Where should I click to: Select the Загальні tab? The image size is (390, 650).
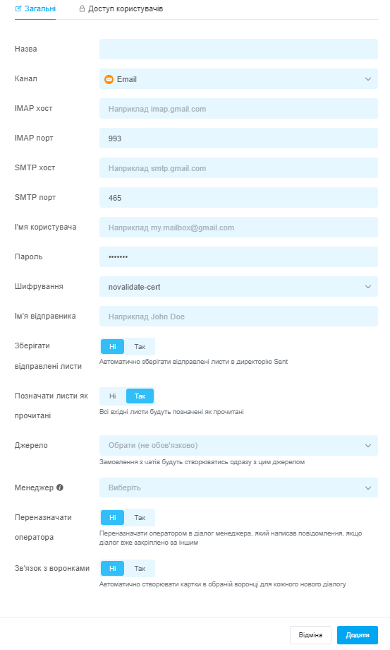(35, 8)
